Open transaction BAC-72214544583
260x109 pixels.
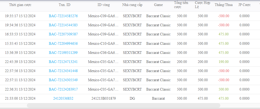click(63, 25)
